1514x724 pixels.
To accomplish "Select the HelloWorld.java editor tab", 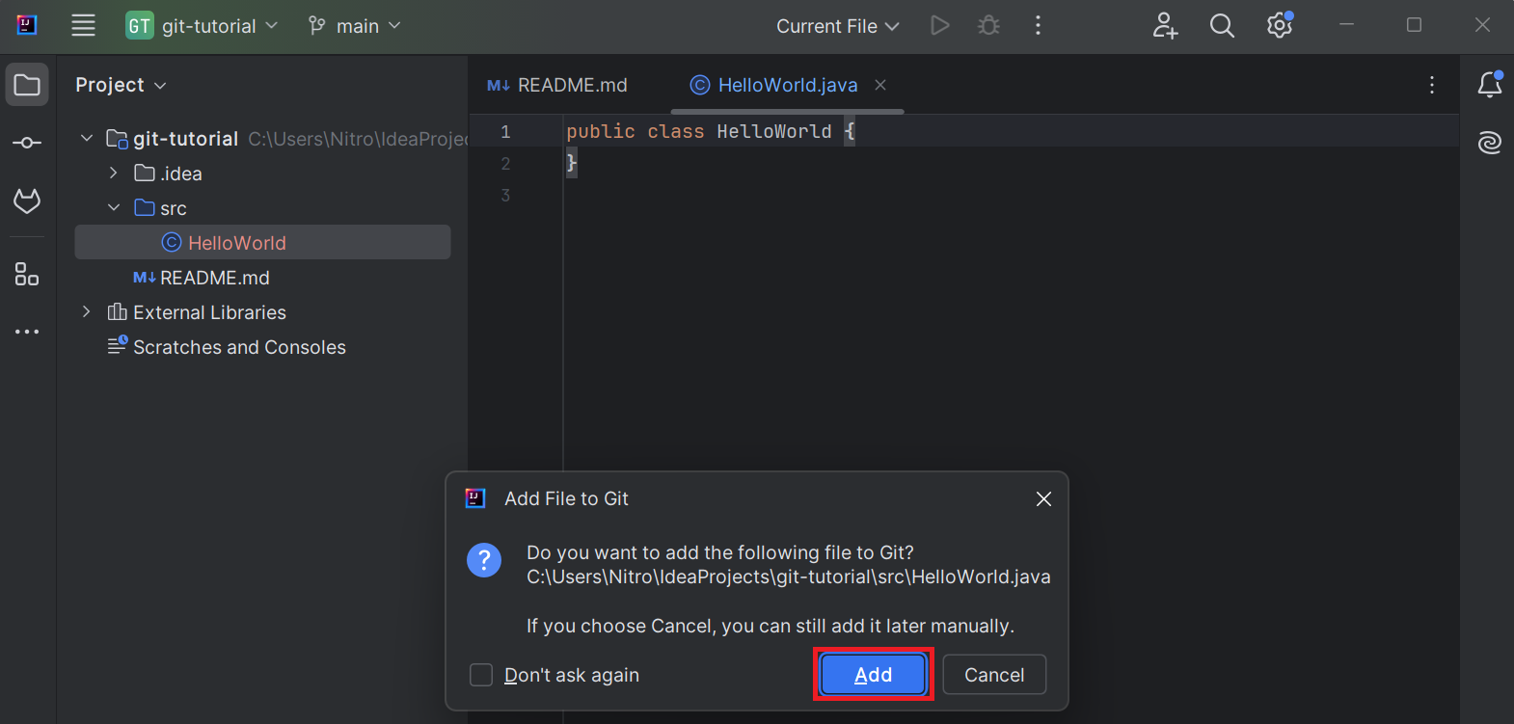I will [x=787, y=85].
